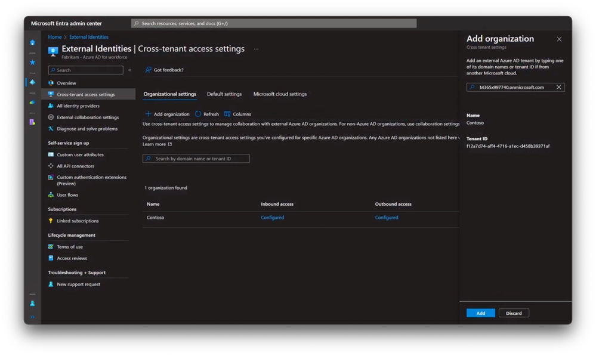Click the Discard button
The height and width of the screenshot is (356, 596).
(x=514, y=313)
